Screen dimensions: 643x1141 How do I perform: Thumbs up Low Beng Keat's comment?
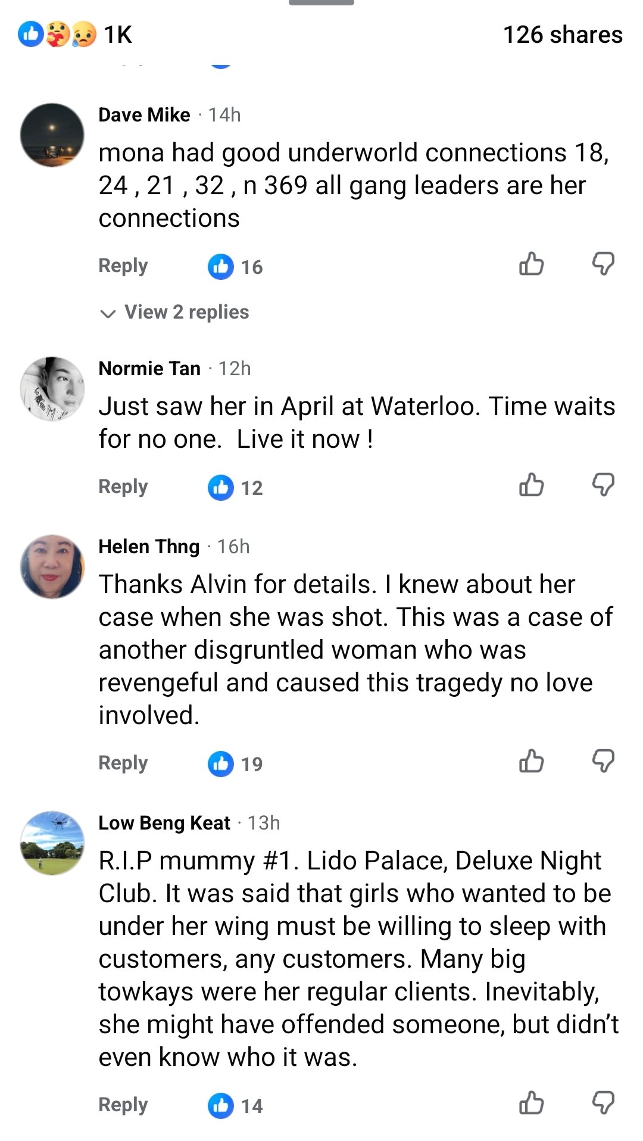click(531, 1103)
